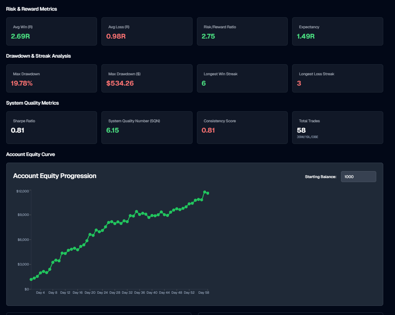Select the Avg Loss (R) metric card
This screenshot has width=395, height=315.
[x=147, y=31]
